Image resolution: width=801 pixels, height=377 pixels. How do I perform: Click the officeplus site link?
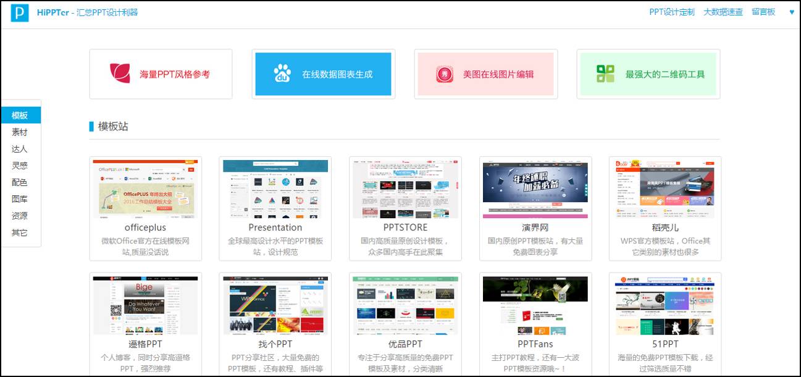[145, 227]
